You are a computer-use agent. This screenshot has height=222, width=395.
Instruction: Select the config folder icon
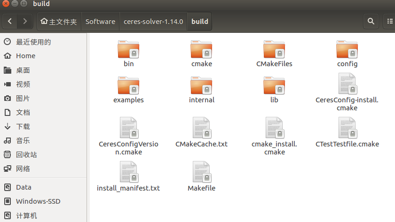(347, 49)
